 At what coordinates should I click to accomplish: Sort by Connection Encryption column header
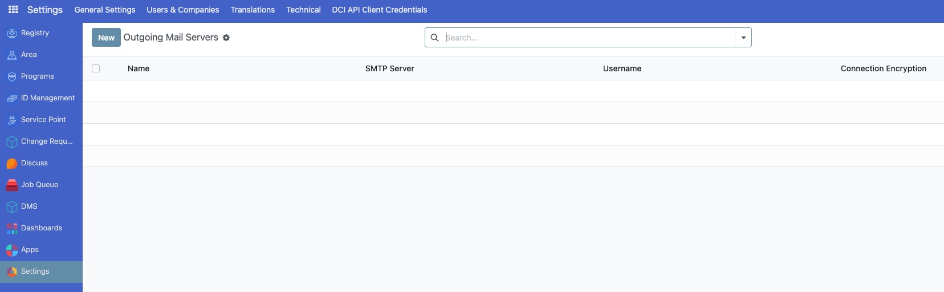click(x=884, y=68)
